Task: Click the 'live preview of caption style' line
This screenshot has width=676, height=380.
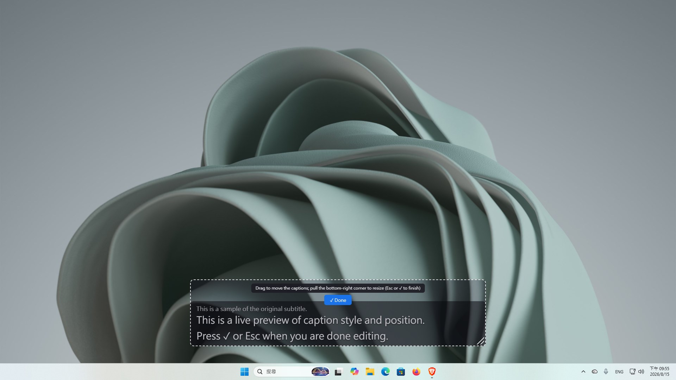Action: (x=310, y=320)
